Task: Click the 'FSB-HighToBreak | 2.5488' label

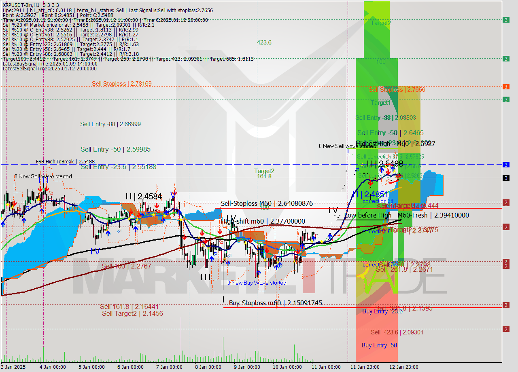Action: pos(65,161)
